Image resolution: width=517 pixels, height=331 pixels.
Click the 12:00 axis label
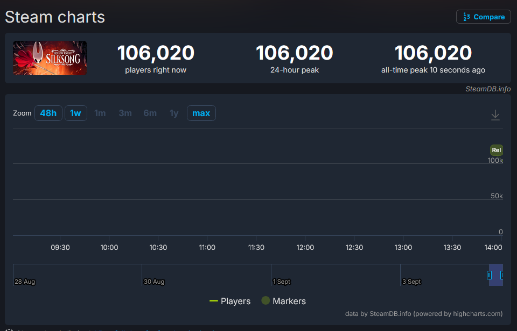point(305,247)
